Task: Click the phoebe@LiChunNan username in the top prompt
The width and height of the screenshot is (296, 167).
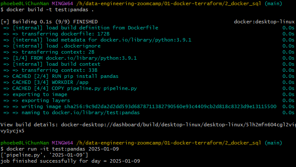Action: click(x=25, y=3)
